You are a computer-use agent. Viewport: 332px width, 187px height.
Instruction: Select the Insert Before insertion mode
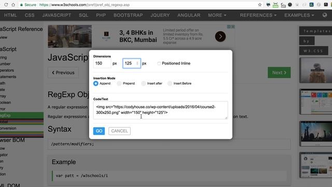(170, 83)
